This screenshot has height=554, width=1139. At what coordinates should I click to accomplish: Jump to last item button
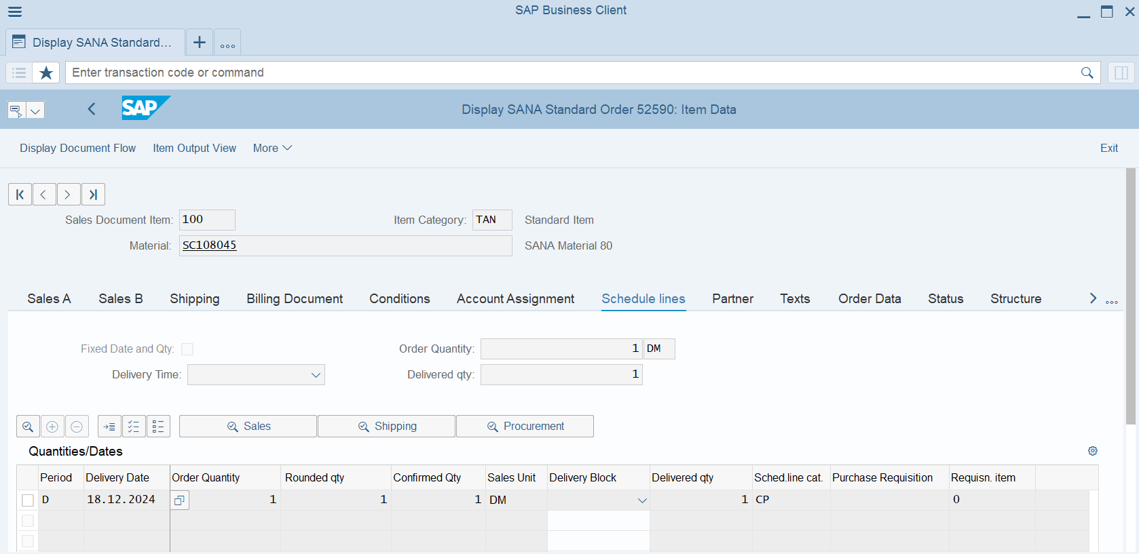click(x=93, y=195)
